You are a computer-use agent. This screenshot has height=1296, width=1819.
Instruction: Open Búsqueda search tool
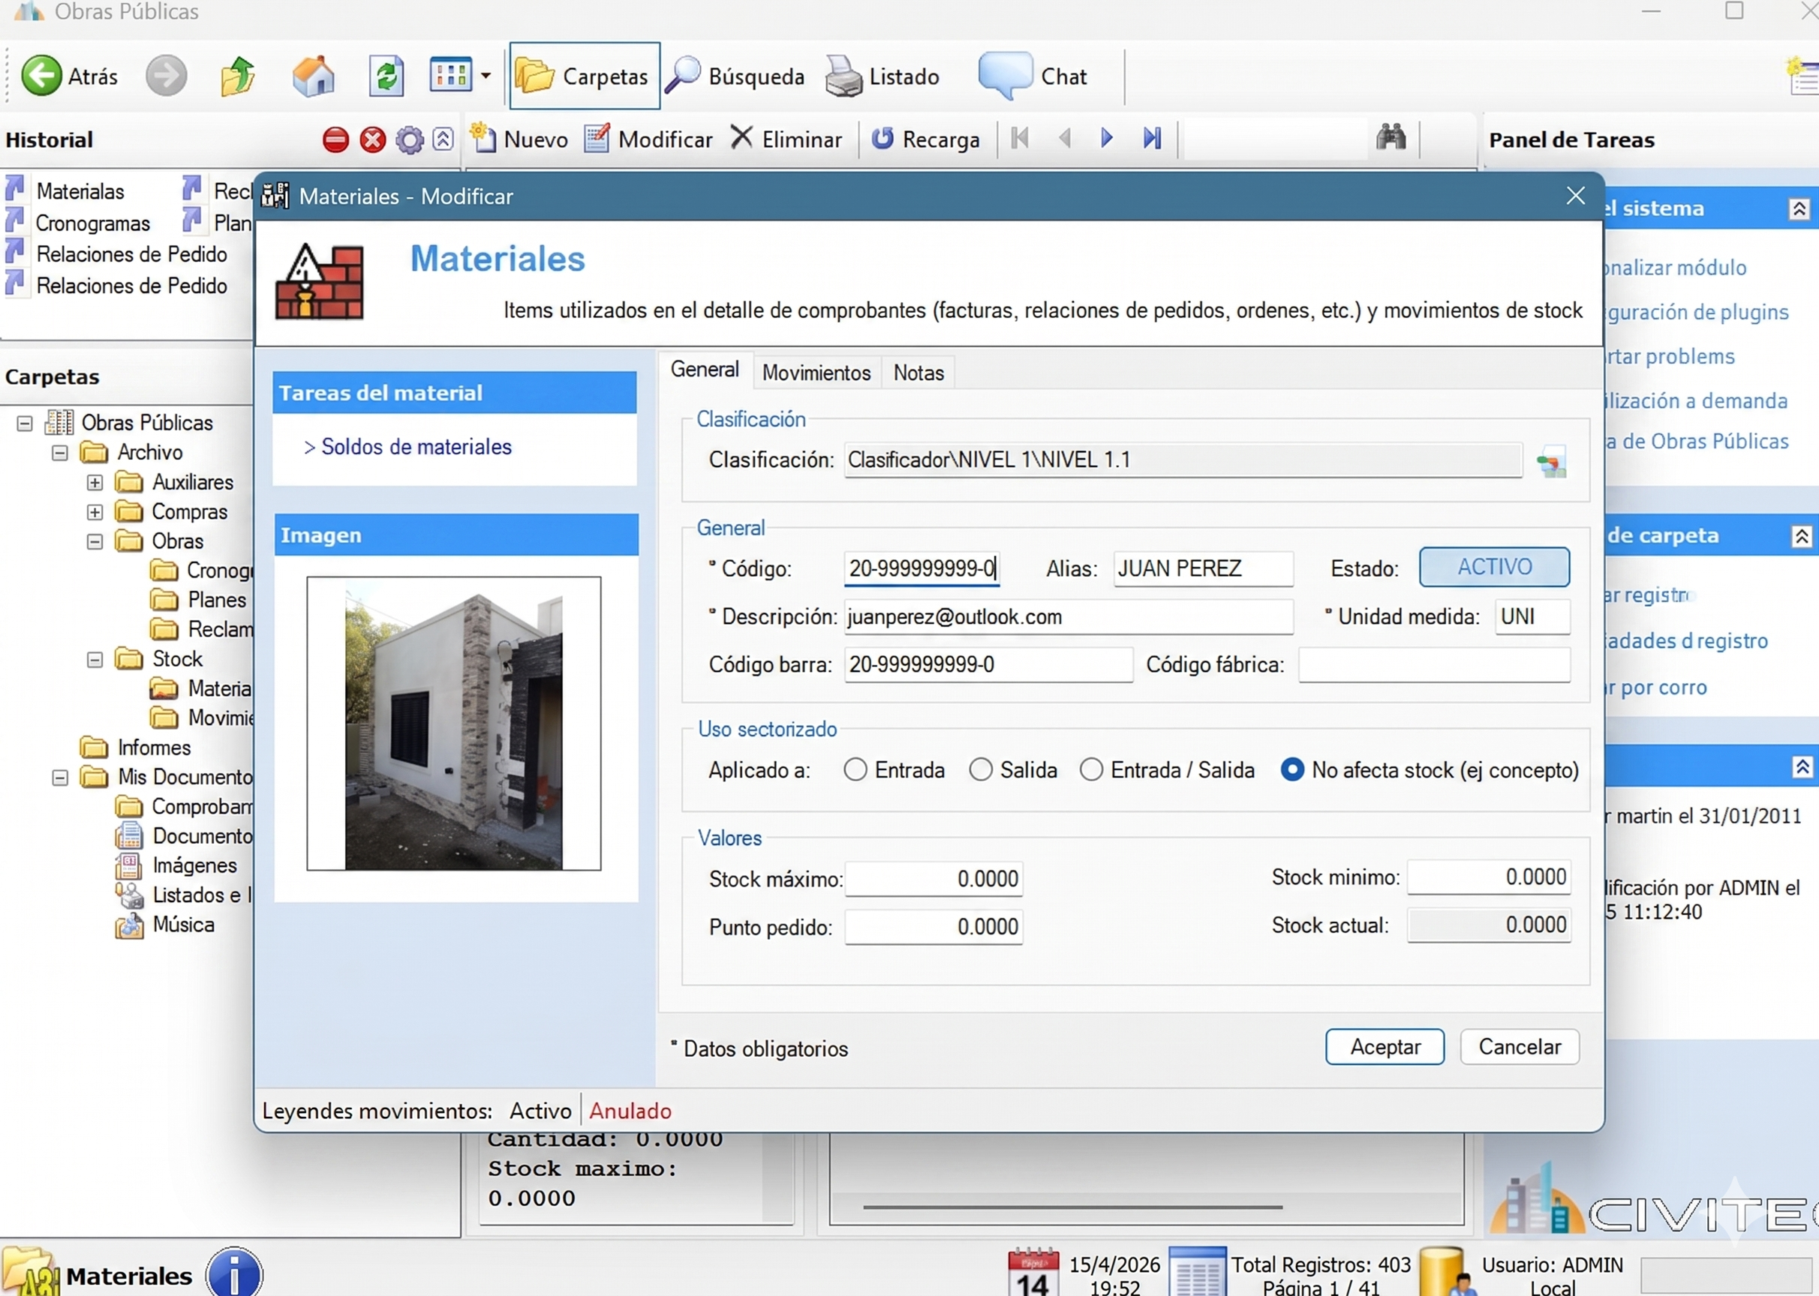coord(735,76)
